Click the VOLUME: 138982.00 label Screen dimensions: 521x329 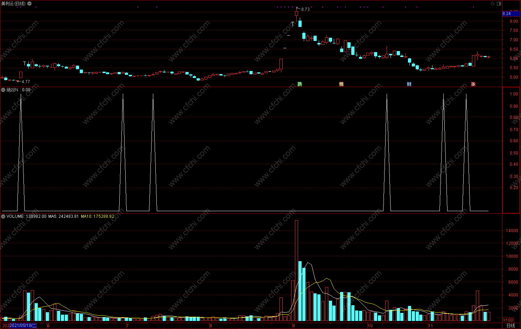[x=26, y=216]
